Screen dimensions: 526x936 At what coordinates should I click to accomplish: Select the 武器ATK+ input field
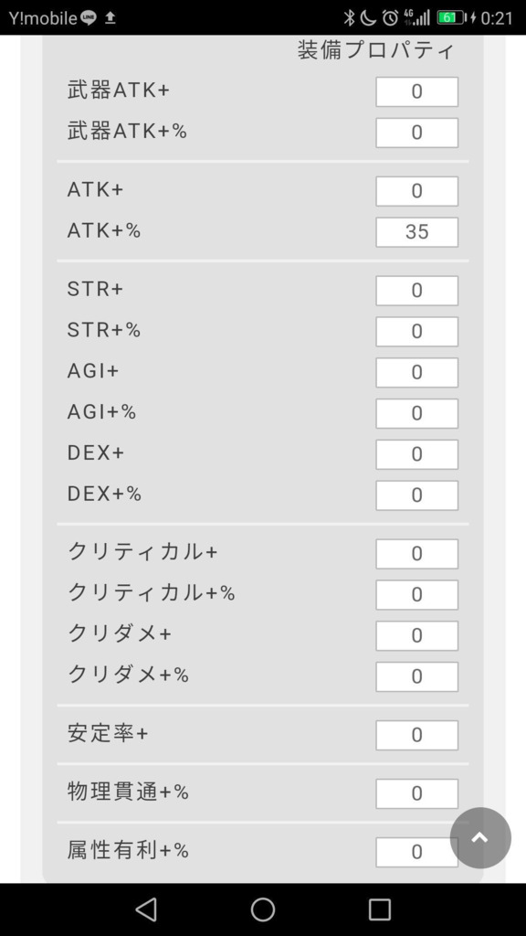pos(416,91)
